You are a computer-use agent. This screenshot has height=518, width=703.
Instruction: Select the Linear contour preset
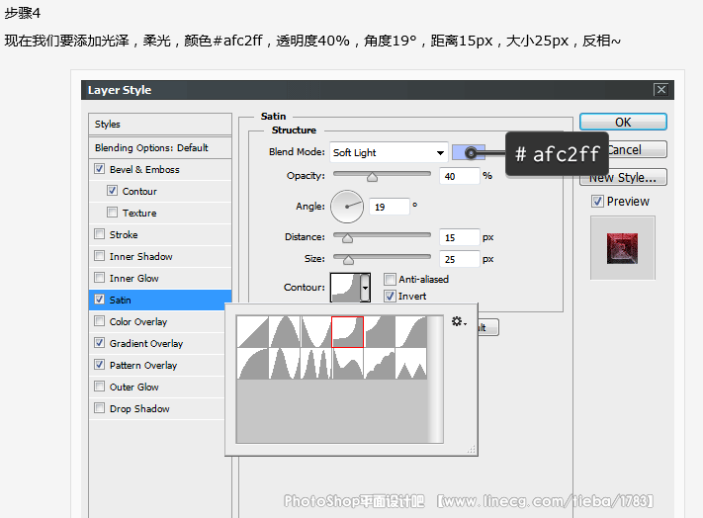pos(253,331)
